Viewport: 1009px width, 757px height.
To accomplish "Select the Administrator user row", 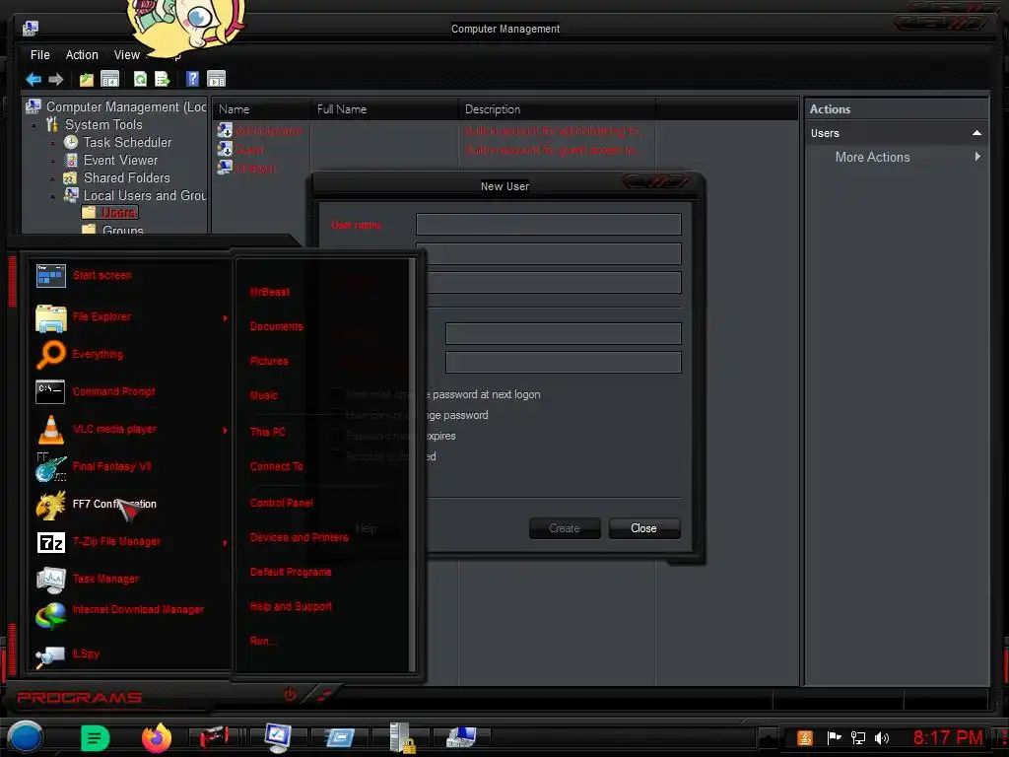I will coord(268,131).
